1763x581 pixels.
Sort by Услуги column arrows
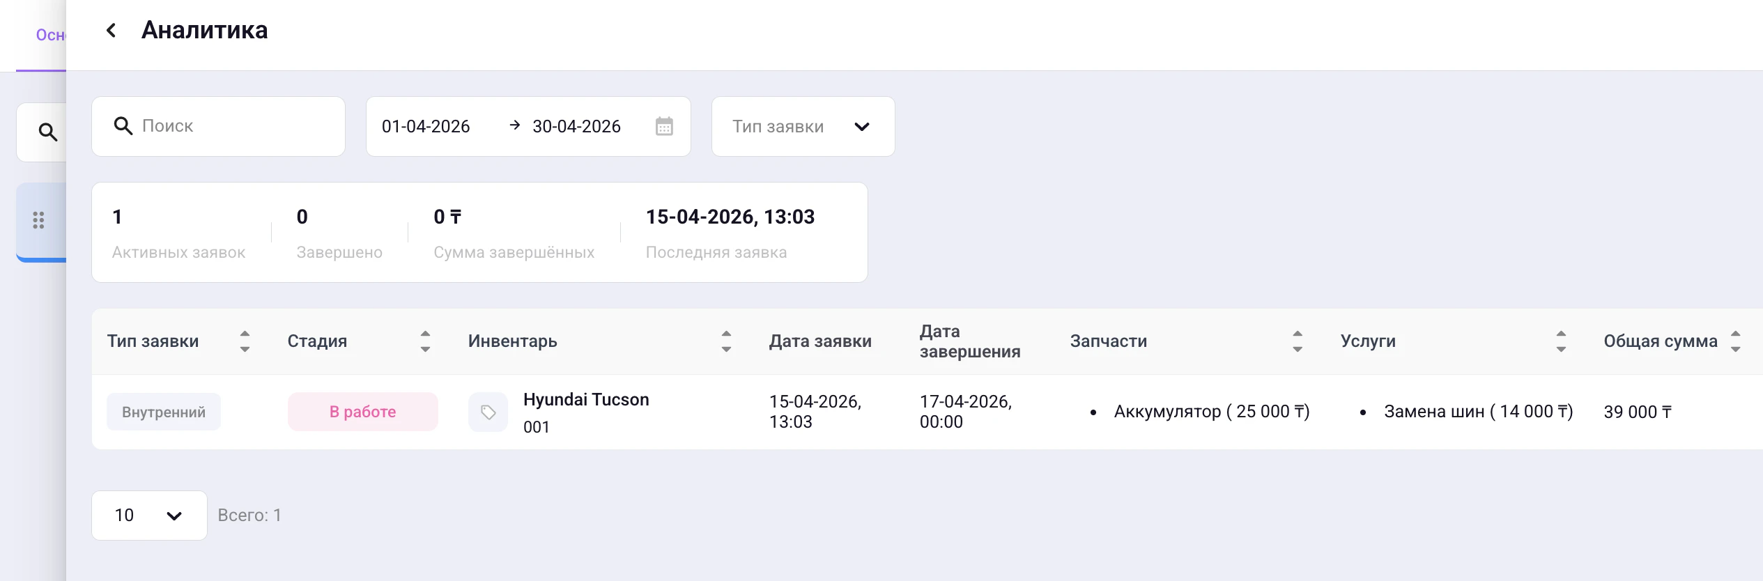(x=1561, y=341)
